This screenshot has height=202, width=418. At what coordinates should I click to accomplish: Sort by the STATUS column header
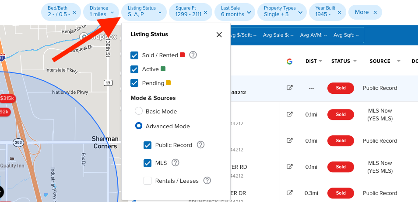pyautogui.click(x=344, y=61)
